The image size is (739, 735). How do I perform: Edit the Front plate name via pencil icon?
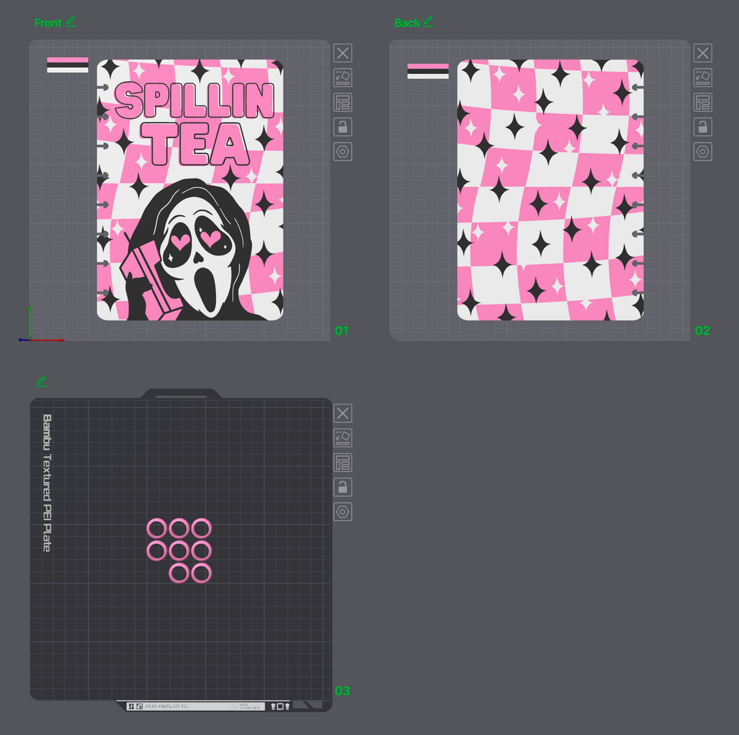click(x=71, y=22)
